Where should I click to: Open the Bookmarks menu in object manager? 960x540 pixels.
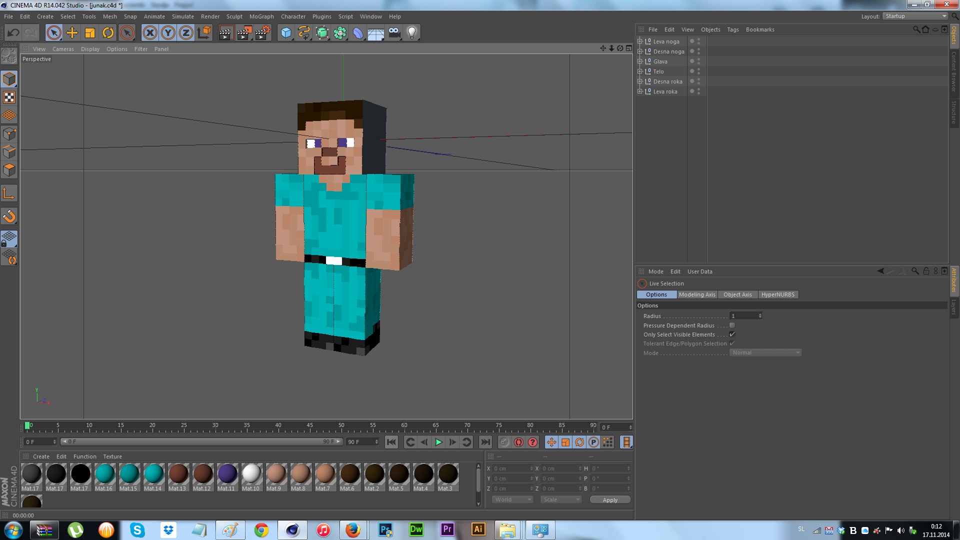pos(760,29)
